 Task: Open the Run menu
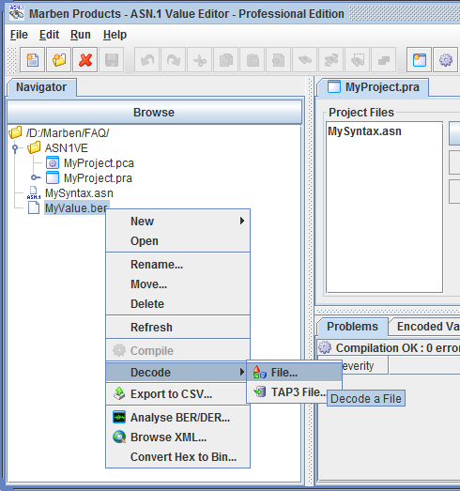click(x=81, y=35)
